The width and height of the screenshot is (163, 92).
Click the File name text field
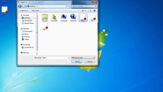coord(55,58)
